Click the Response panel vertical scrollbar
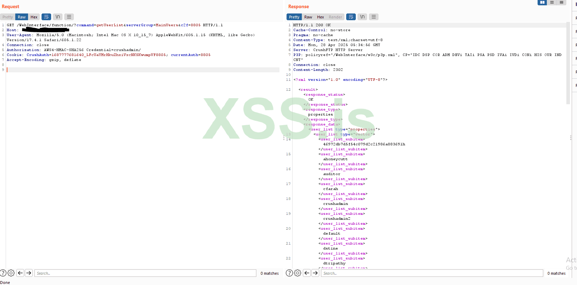 (568, 63)
